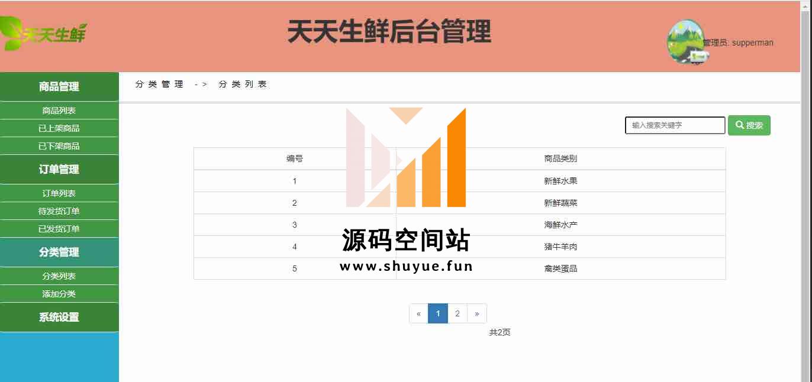Click the green 搜索 search button
Image resolution: width=812 pixels, height=382 pixels.
pyautogui.click(x=749, y=125)
